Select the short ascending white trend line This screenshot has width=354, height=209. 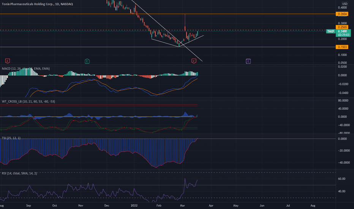click(192, 41)
